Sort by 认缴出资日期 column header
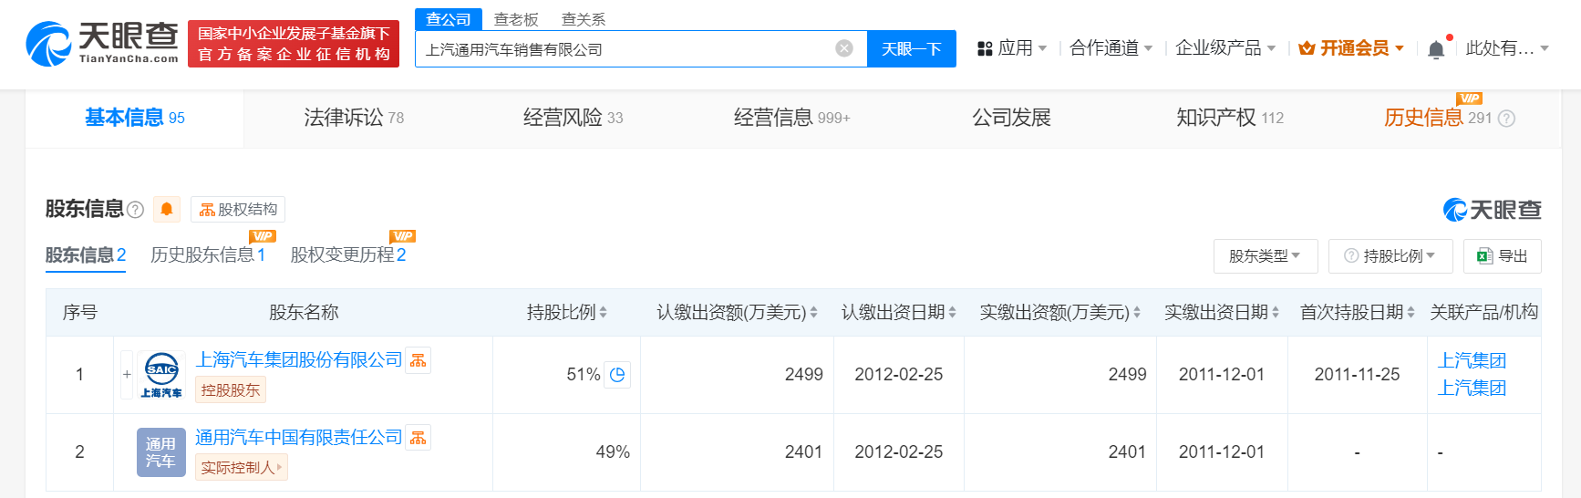The width and height of the screenshot is (1581, 498). point(899,313)
